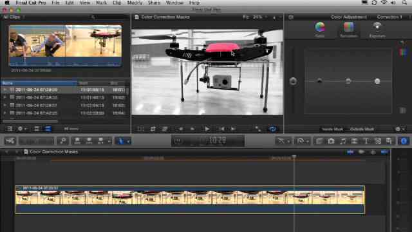Choose the Select arrow tool
412x232 pixels.
pyautogui.click(x=121, y=141)
